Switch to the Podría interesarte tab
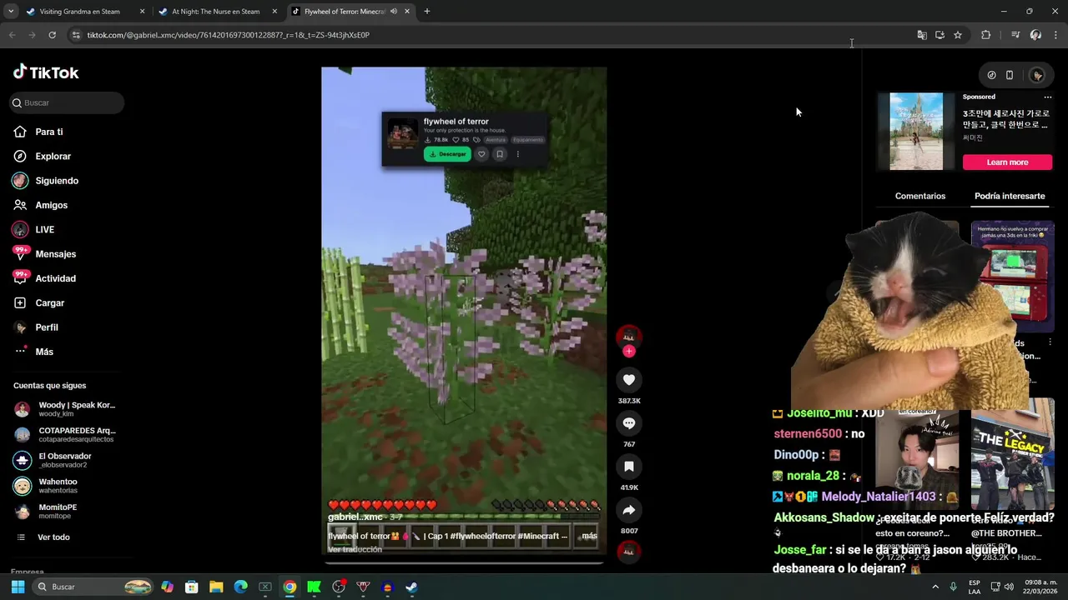 1010,196
